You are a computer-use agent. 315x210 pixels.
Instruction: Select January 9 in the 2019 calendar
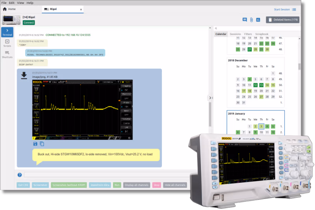[x=255, y=132]
